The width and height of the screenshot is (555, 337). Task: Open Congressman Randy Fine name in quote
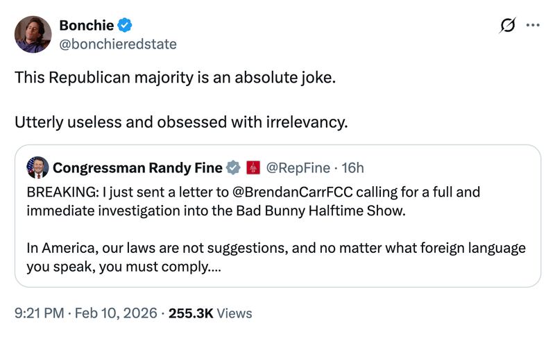pyautogui.click(x=137, y=167)
